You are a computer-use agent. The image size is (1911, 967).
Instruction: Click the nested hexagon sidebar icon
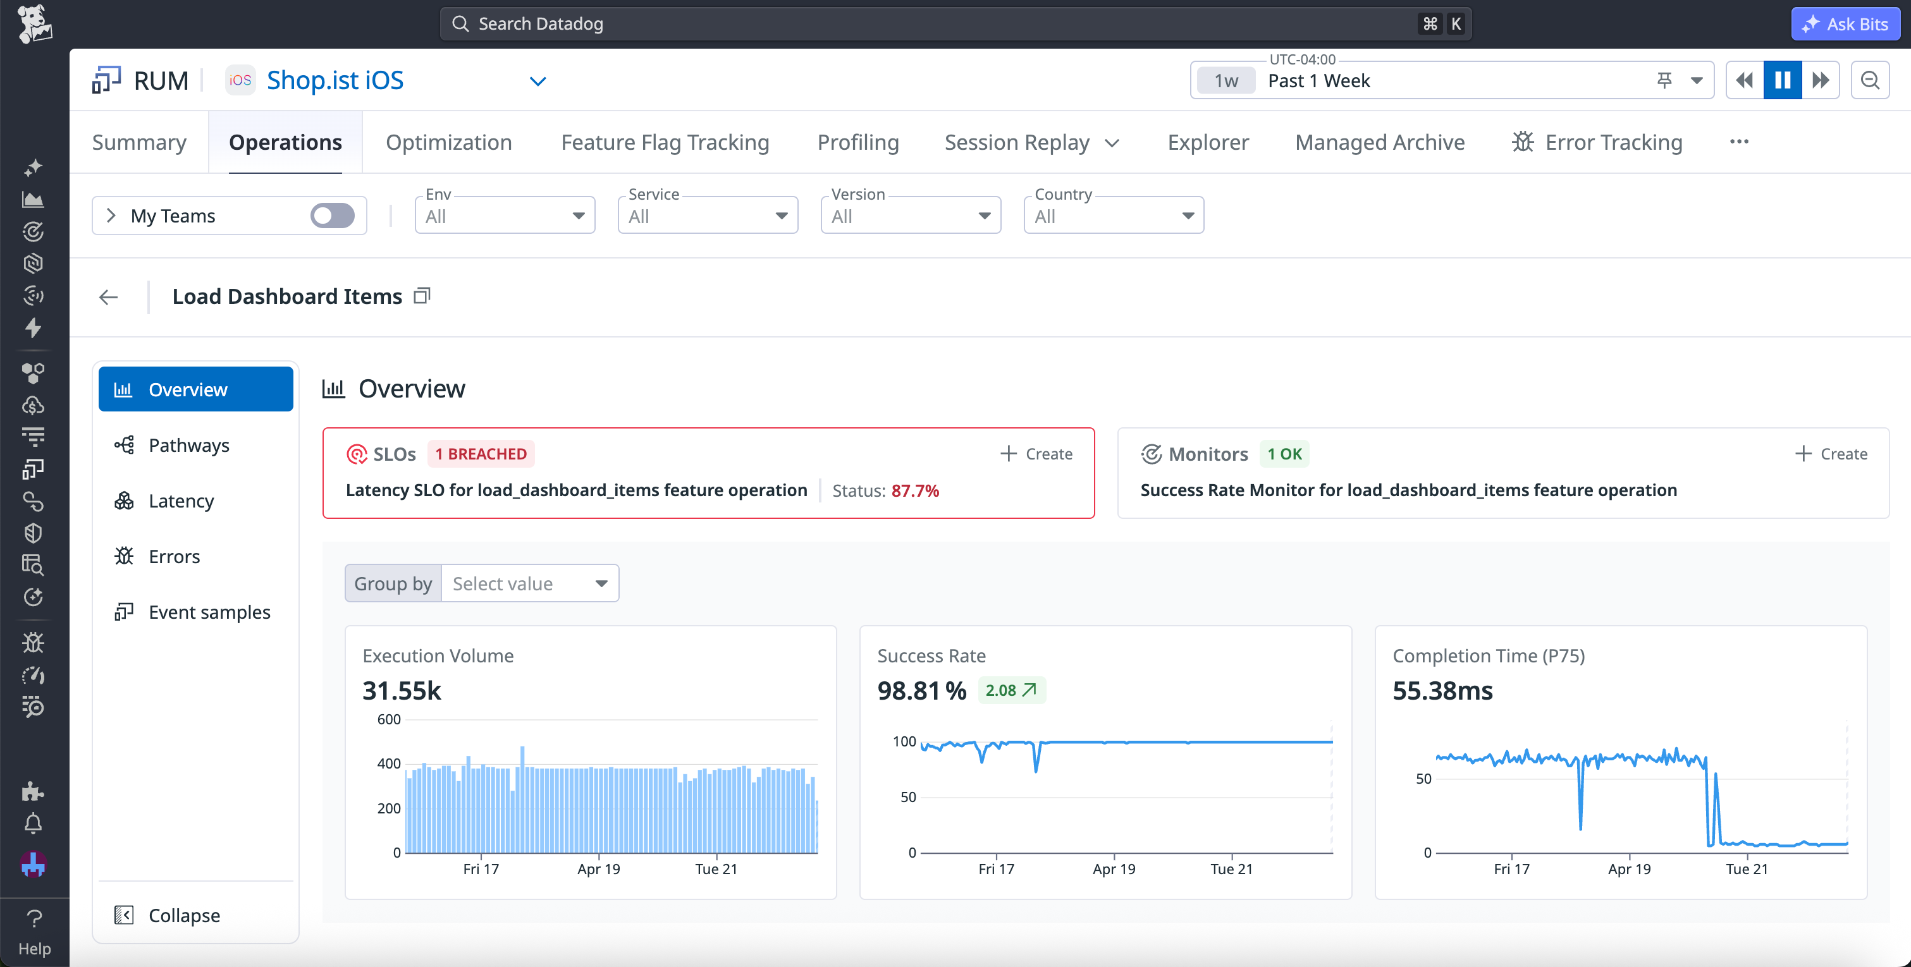(33, 264)
